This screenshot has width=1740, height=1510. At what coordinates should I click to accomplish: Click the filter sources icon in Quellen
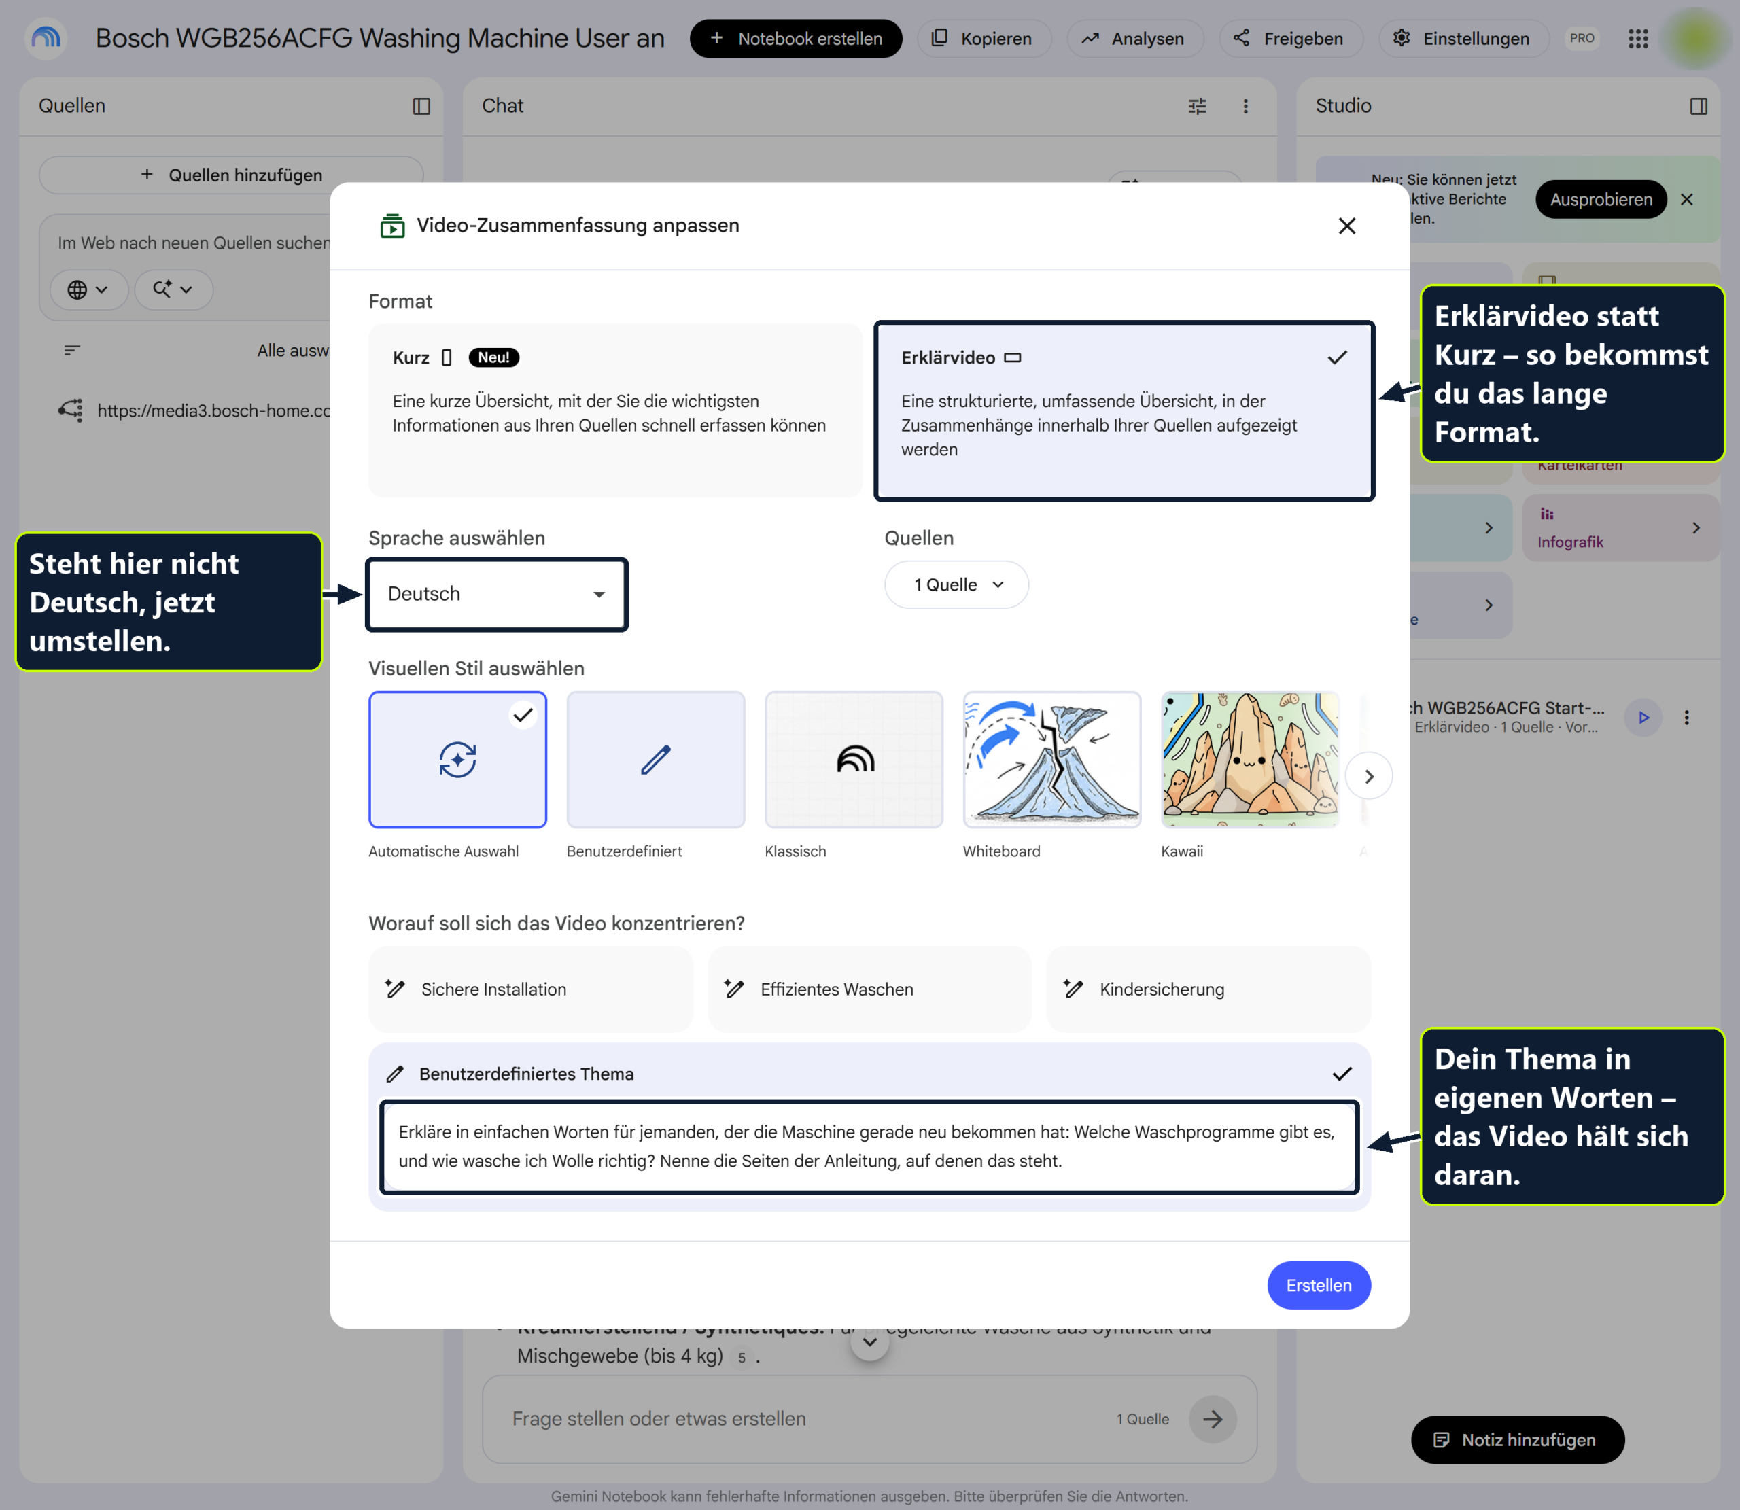coord(73,351)
